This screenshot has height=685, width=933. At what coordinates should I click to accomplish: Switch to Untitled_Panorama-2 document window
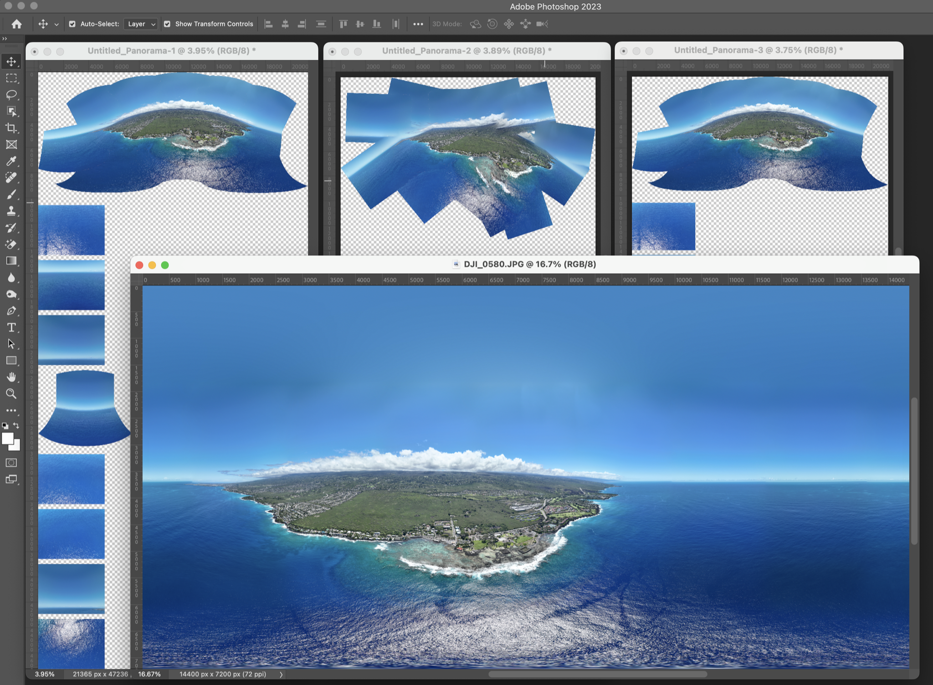(466, 51)
